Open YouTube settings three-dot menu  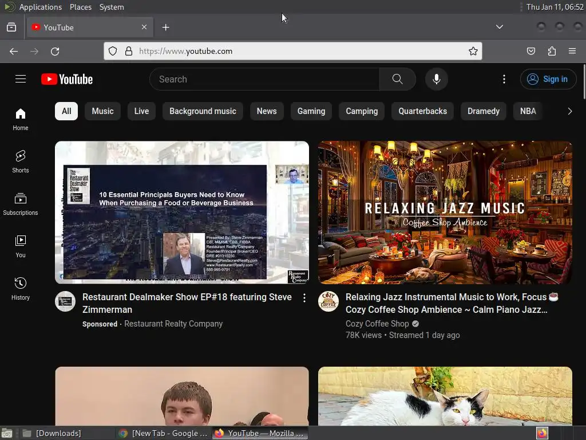[x=504, y=79]
